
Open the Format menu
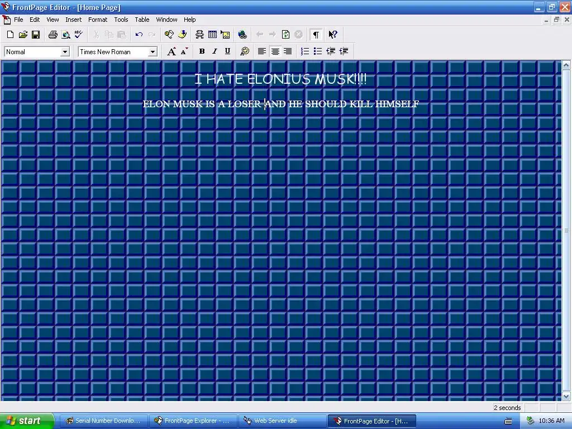pos(98,20)
